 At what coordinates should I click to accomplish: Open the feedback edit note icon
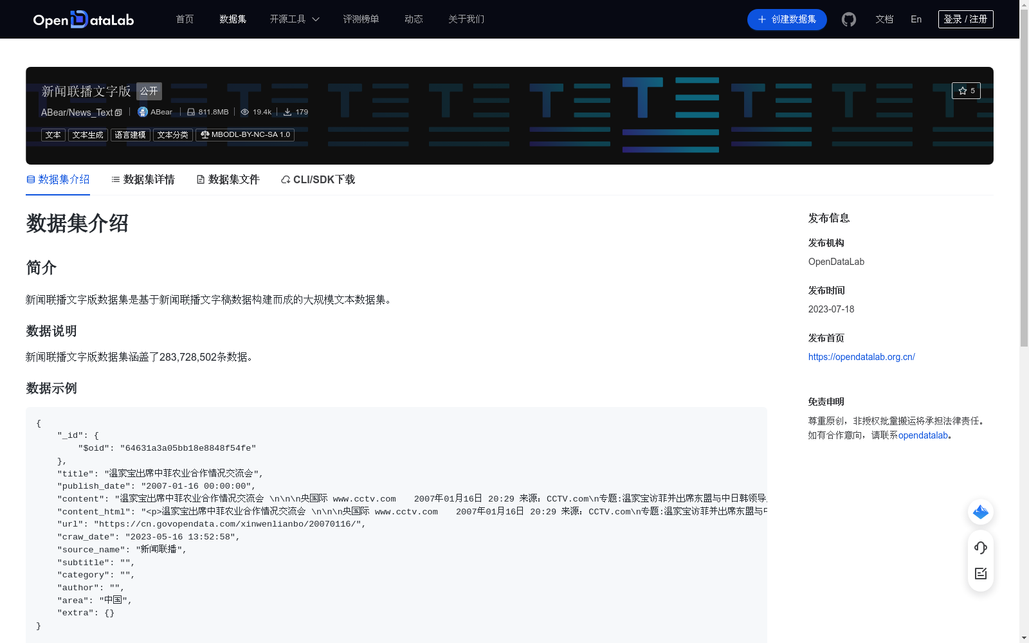(981, 574)
